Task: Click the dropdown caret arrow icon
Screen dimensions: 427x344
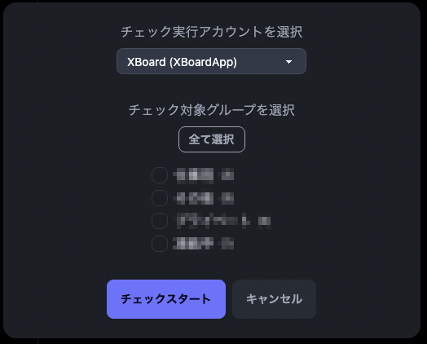Action: (288, 62)
